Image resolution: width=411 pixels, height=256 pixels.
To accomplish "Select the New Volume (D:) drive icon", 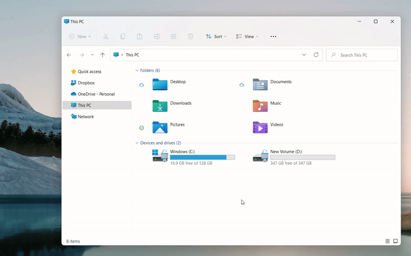I will (x=260, y=156).
